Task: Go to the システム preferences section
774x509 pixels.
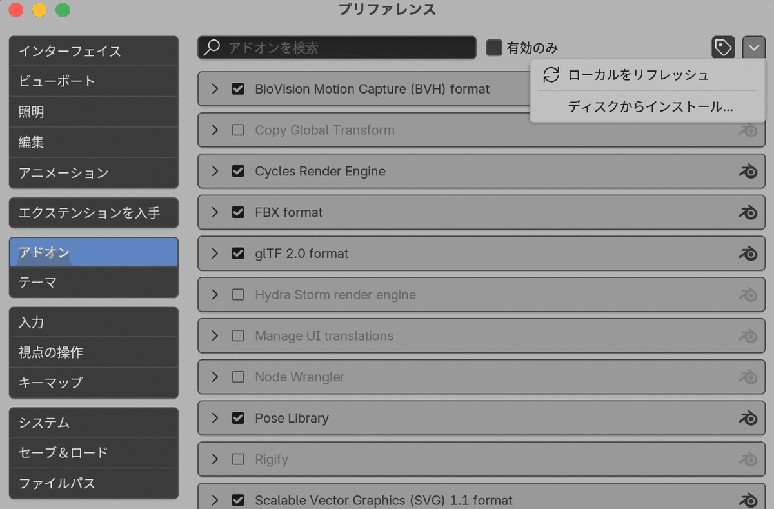Action: point(94,422)
